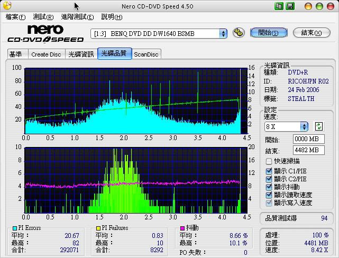The width and height of the screenshot is (339, 258).
Task: Click the PI Errors total 292071
Action: click(69, 250)
